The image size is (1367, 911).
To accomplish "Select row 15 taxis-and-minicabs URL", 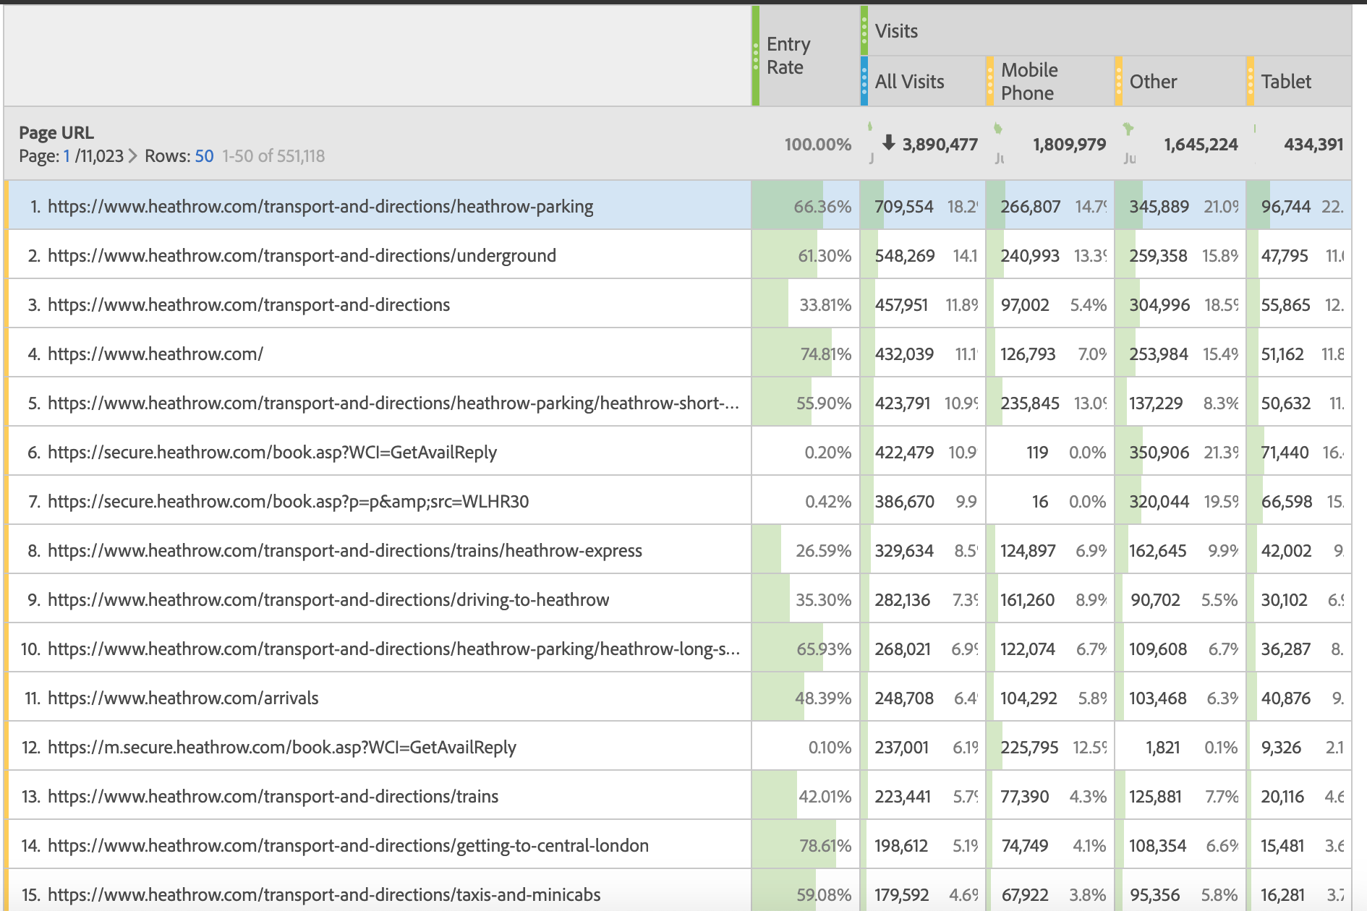I will pyautogui.click(x=324, y=895).
